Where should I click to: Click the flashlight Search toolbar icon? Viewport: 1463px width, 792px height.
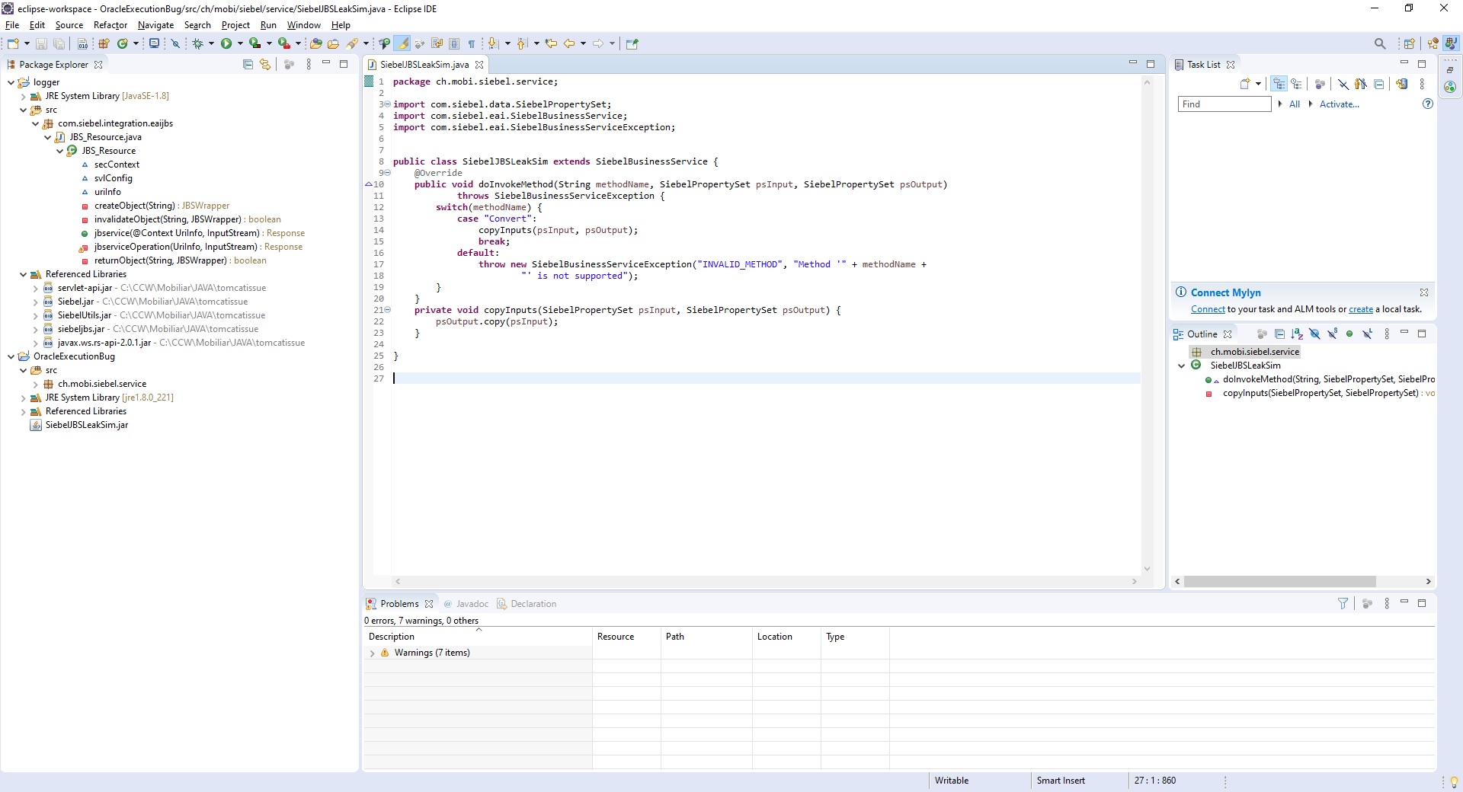(x=352, y=43)
